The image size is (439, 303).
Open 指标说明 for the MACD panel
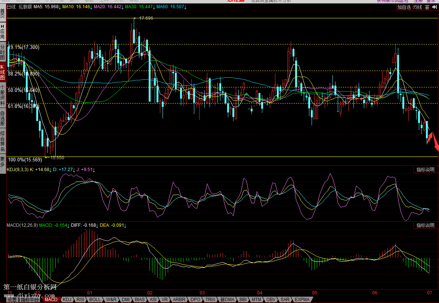[425, 225]
